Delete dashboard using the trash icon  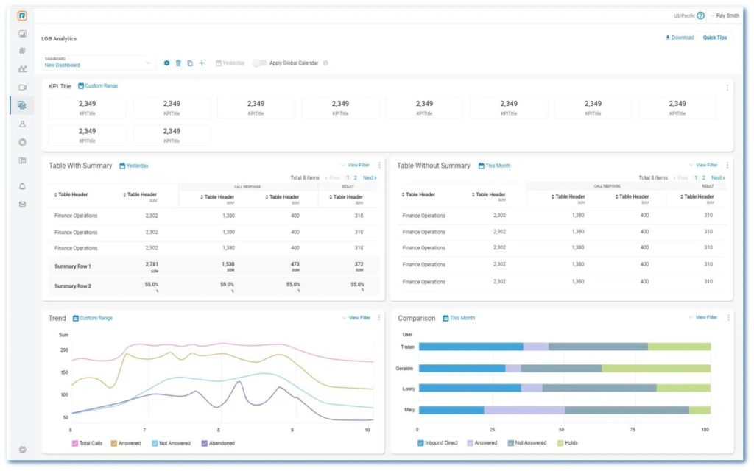point(178,63)
